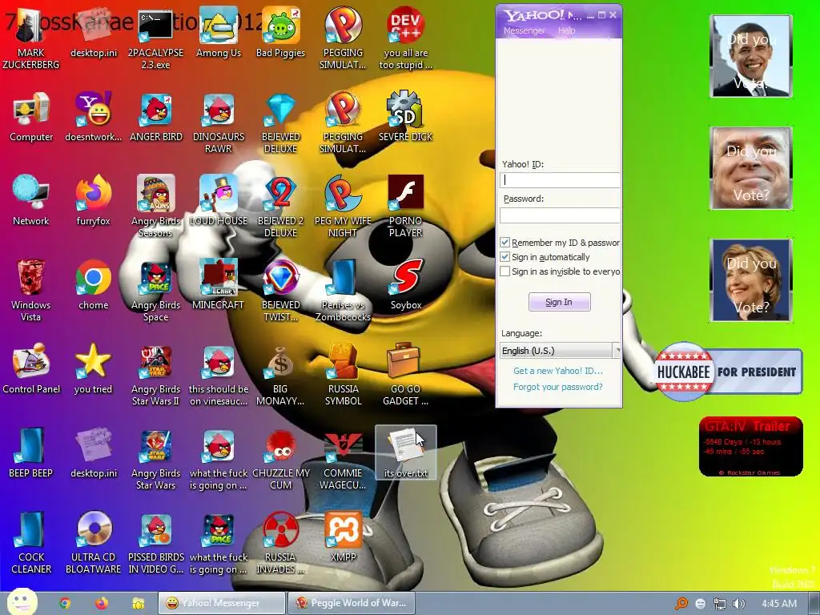Image resolution: width=820 pixels, height=615 pixels.
Task: Select the Angry Birds Space icon
Action: pyautogui.click(x=155, y=291)
